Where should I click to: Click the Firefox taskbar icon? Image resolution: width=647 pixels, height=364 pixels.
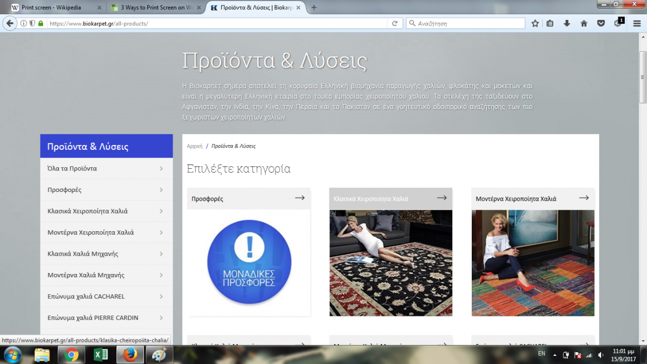[x=130, y=355]
